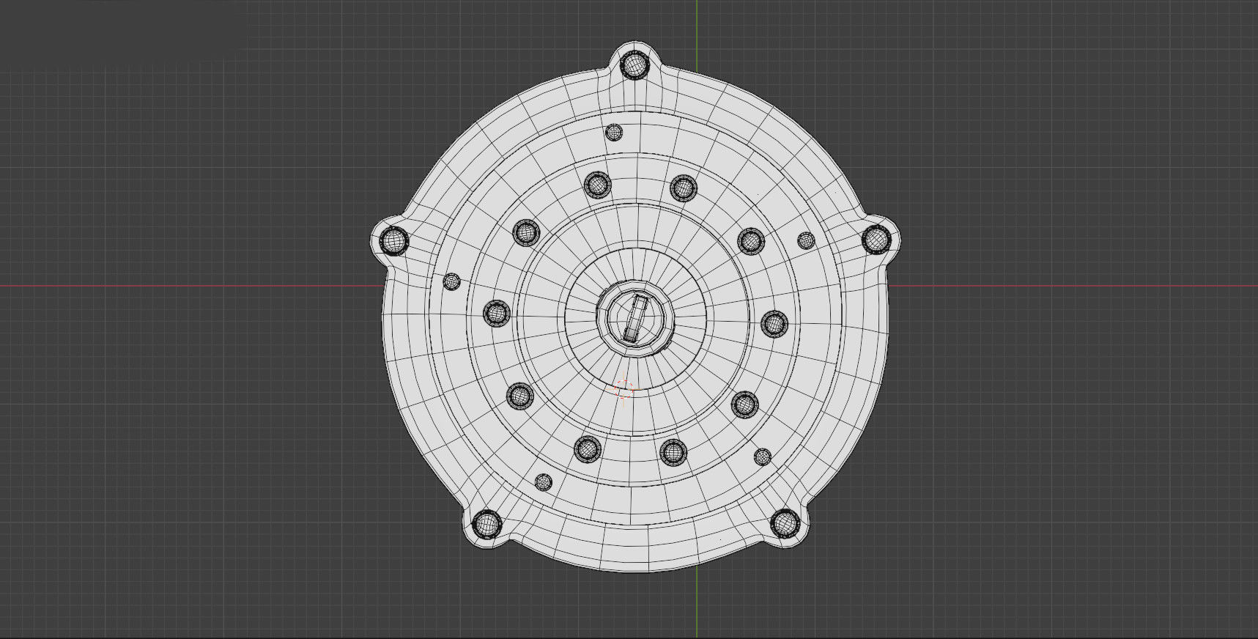Select the bolt hole in the bottom-right mounting lug
1258x639 pixels.
[x=784, y=523]
